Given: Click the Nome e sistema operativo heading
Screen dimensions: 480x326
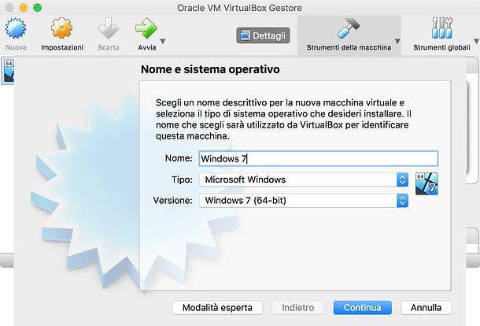Looking at the screenshot, I should tap(210, 69).
